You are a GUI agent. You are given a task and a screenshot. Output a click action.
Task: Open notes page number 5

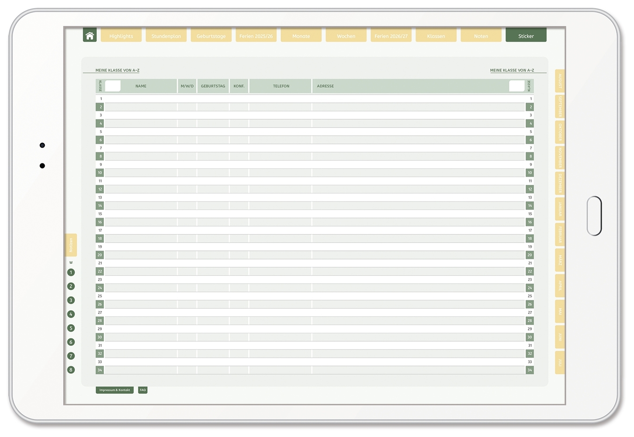coord(71,328)
